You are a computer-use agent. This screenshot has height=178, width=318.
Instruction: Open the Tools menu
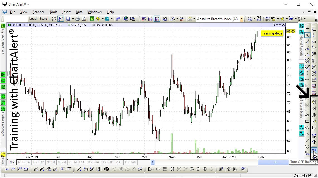tap(53, 12)
